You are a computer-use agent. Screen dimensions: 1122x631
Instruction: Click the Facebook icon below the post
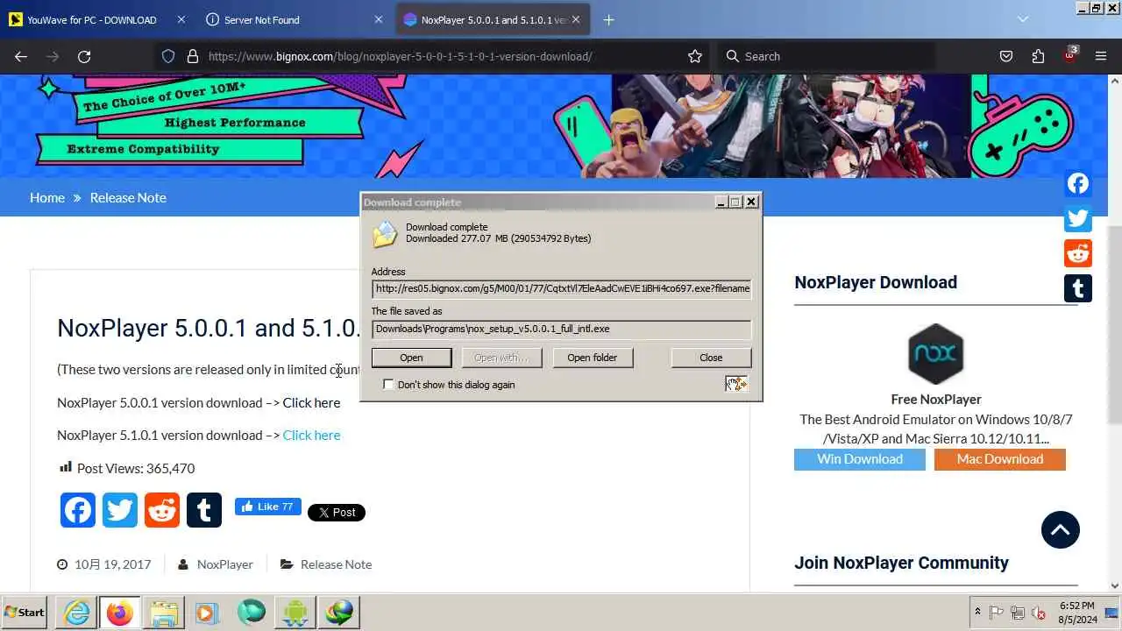coord(78,510)
